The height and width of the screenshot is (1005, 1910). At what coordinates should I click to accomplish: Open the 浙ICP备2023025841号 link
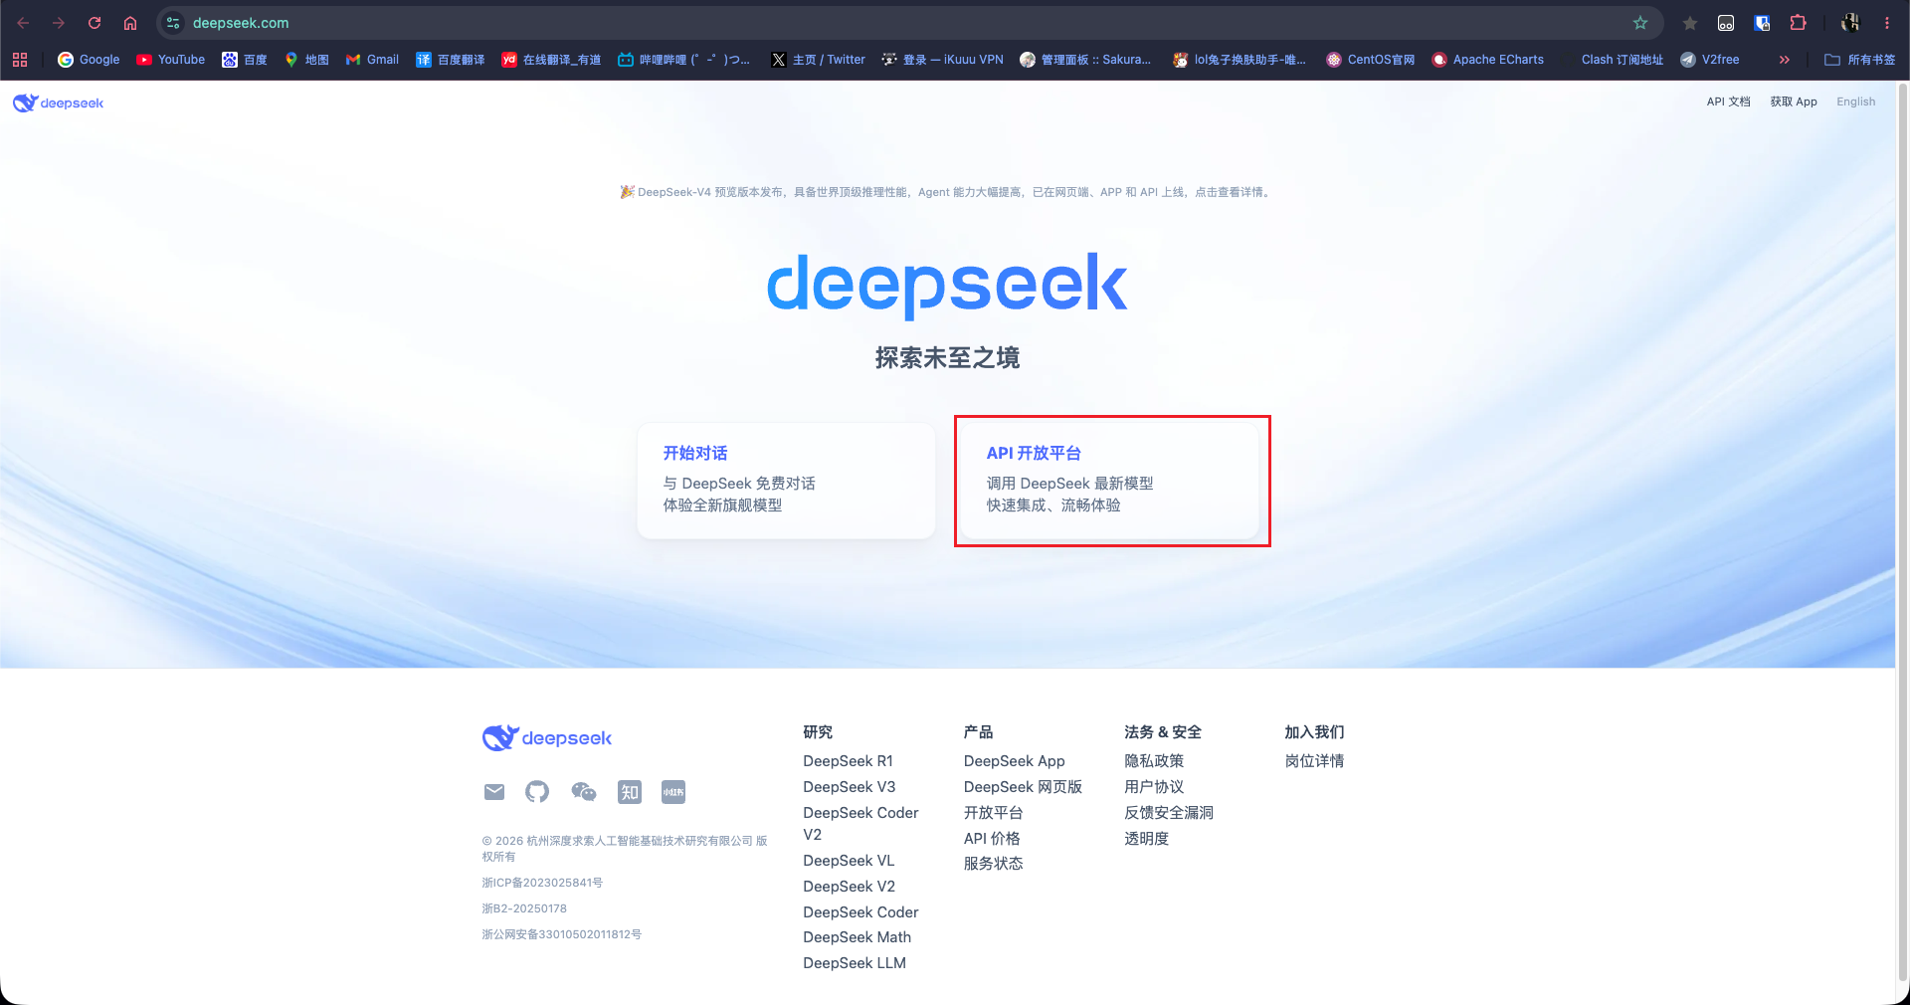pos(542,883)
